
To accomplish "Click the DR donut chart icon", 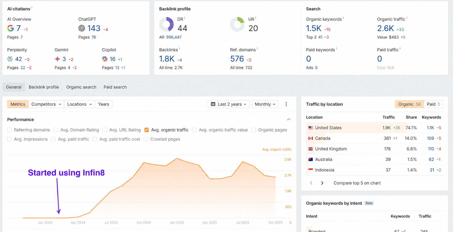I will [167, 24].
